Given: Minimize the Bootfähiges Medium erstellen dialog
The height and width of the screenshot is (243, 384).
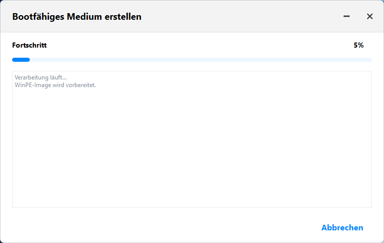Looking at the screenshot, I should (347, 16).
